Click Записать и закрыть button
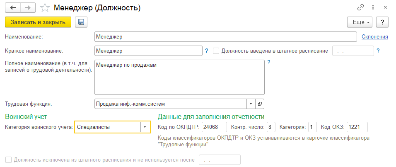The image size is (396, 167). click(x=38, y=22)
